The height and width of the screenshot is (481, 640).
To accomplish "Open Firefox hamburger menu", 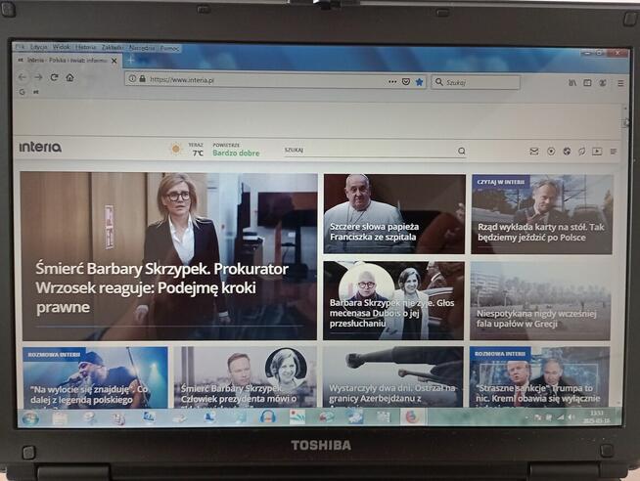I will coord(619,83).
